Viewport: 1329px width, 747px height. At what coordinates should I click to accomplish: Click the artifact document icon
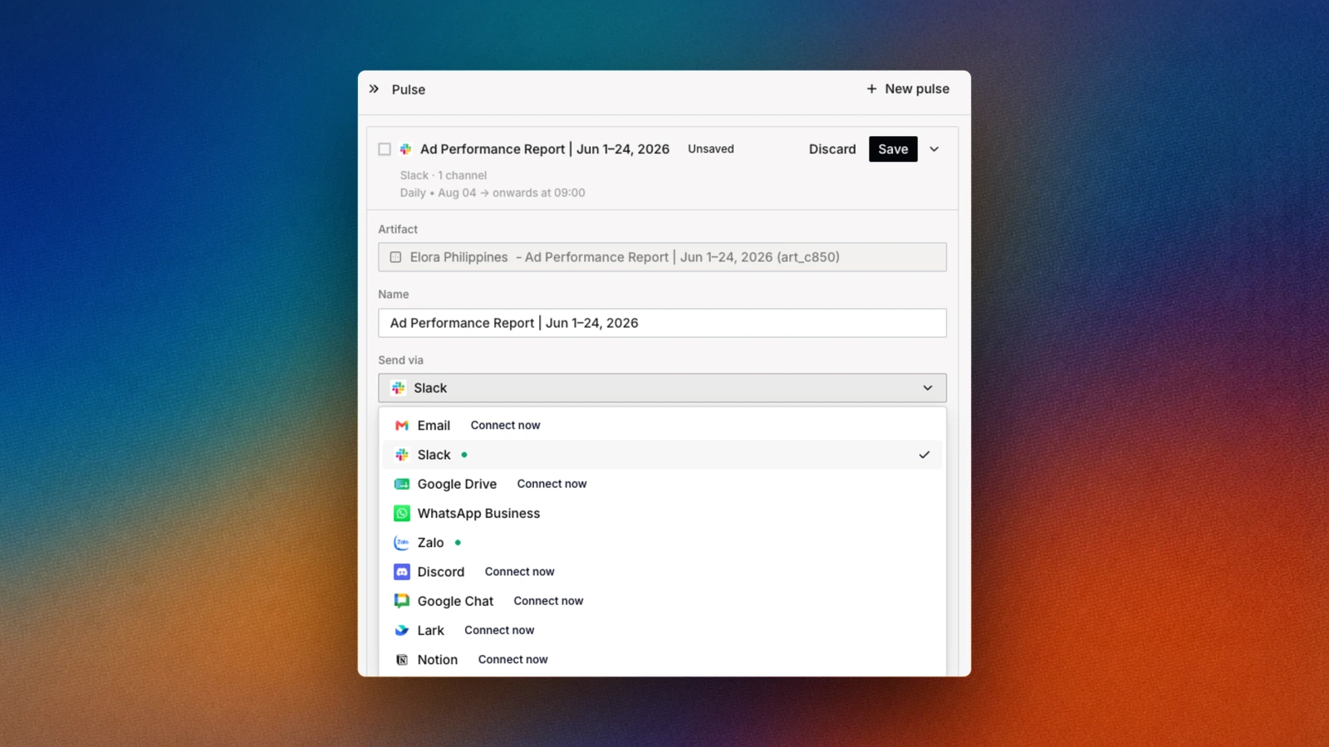[396, 257]
